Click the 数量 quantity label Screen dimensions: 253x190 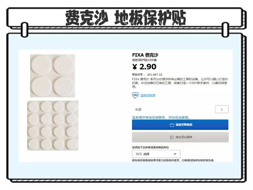click(138, 110)
